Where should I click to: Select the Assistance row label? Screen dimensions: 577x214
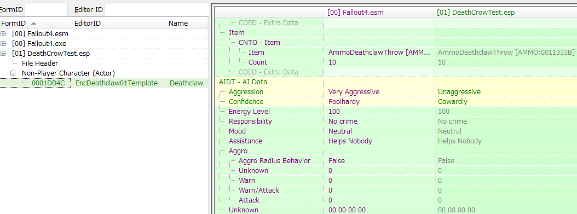[245, 141]
